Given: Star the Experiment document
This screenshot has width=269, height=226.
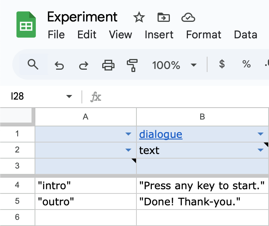Looking at the screenshot, I should click(139, 18).
